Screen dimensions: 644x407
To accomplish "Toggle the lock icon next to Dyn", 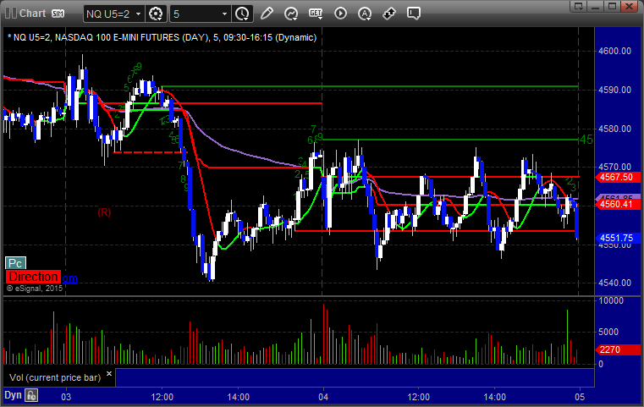I will [31, 395].
